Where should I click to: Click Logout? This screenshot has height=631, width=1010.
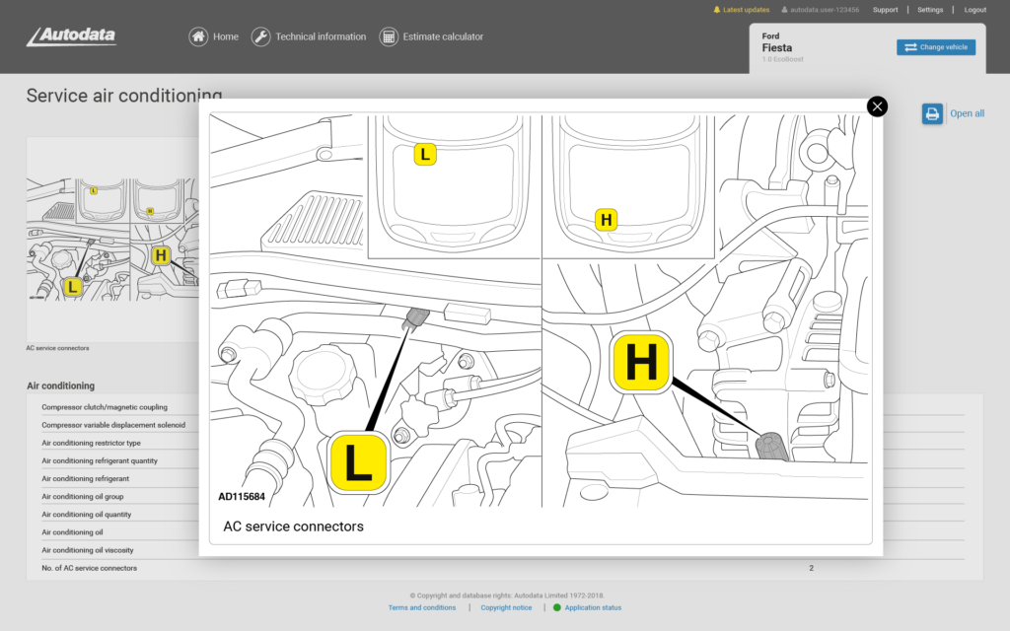click(x=974, y=9)
